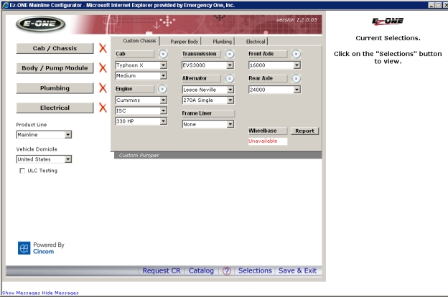Click the Internet Explorer icon in the title bar

[5, 5]
